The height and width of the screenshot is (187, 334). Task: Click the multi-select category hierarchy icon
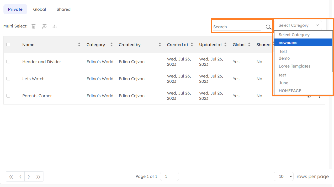pyautogui.click(x=55, y=26)
